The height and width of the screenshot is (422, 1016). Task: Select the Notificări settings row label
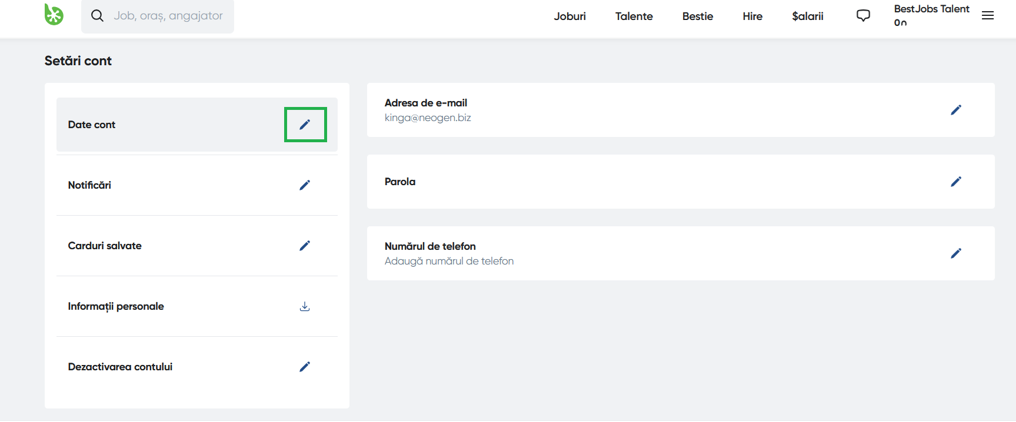pos(89,185)
